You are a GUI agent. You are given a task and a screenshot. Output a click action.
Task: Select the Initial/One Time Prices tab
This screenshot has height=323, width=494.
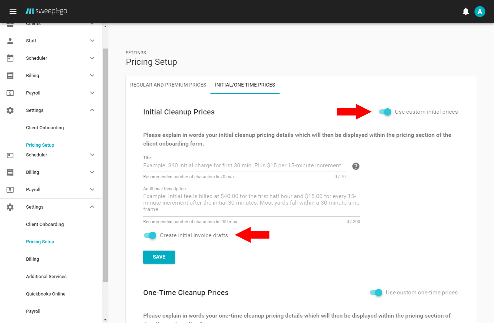(x=245, y=85)
